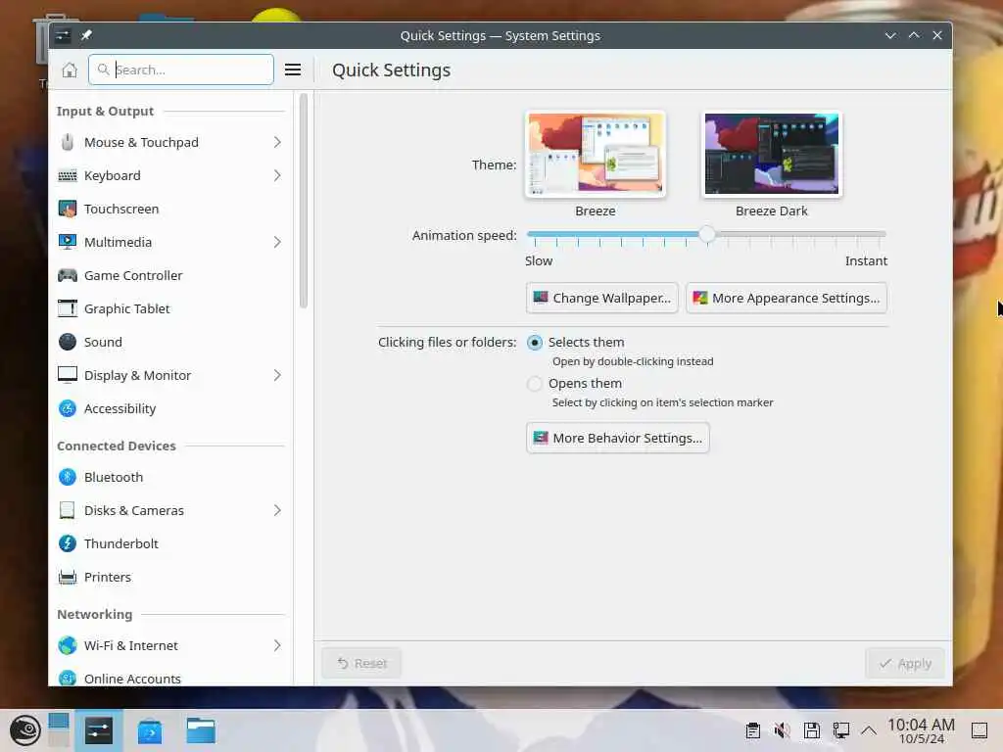The width and height of the screenshot is (1003, 752).
Task: Click the removable disk tray icon
Action: click(x=811, y=730)
